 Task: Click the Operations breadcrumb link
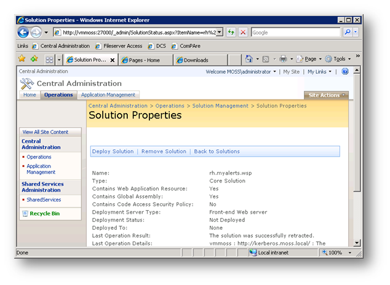click(x=170, y=106)
